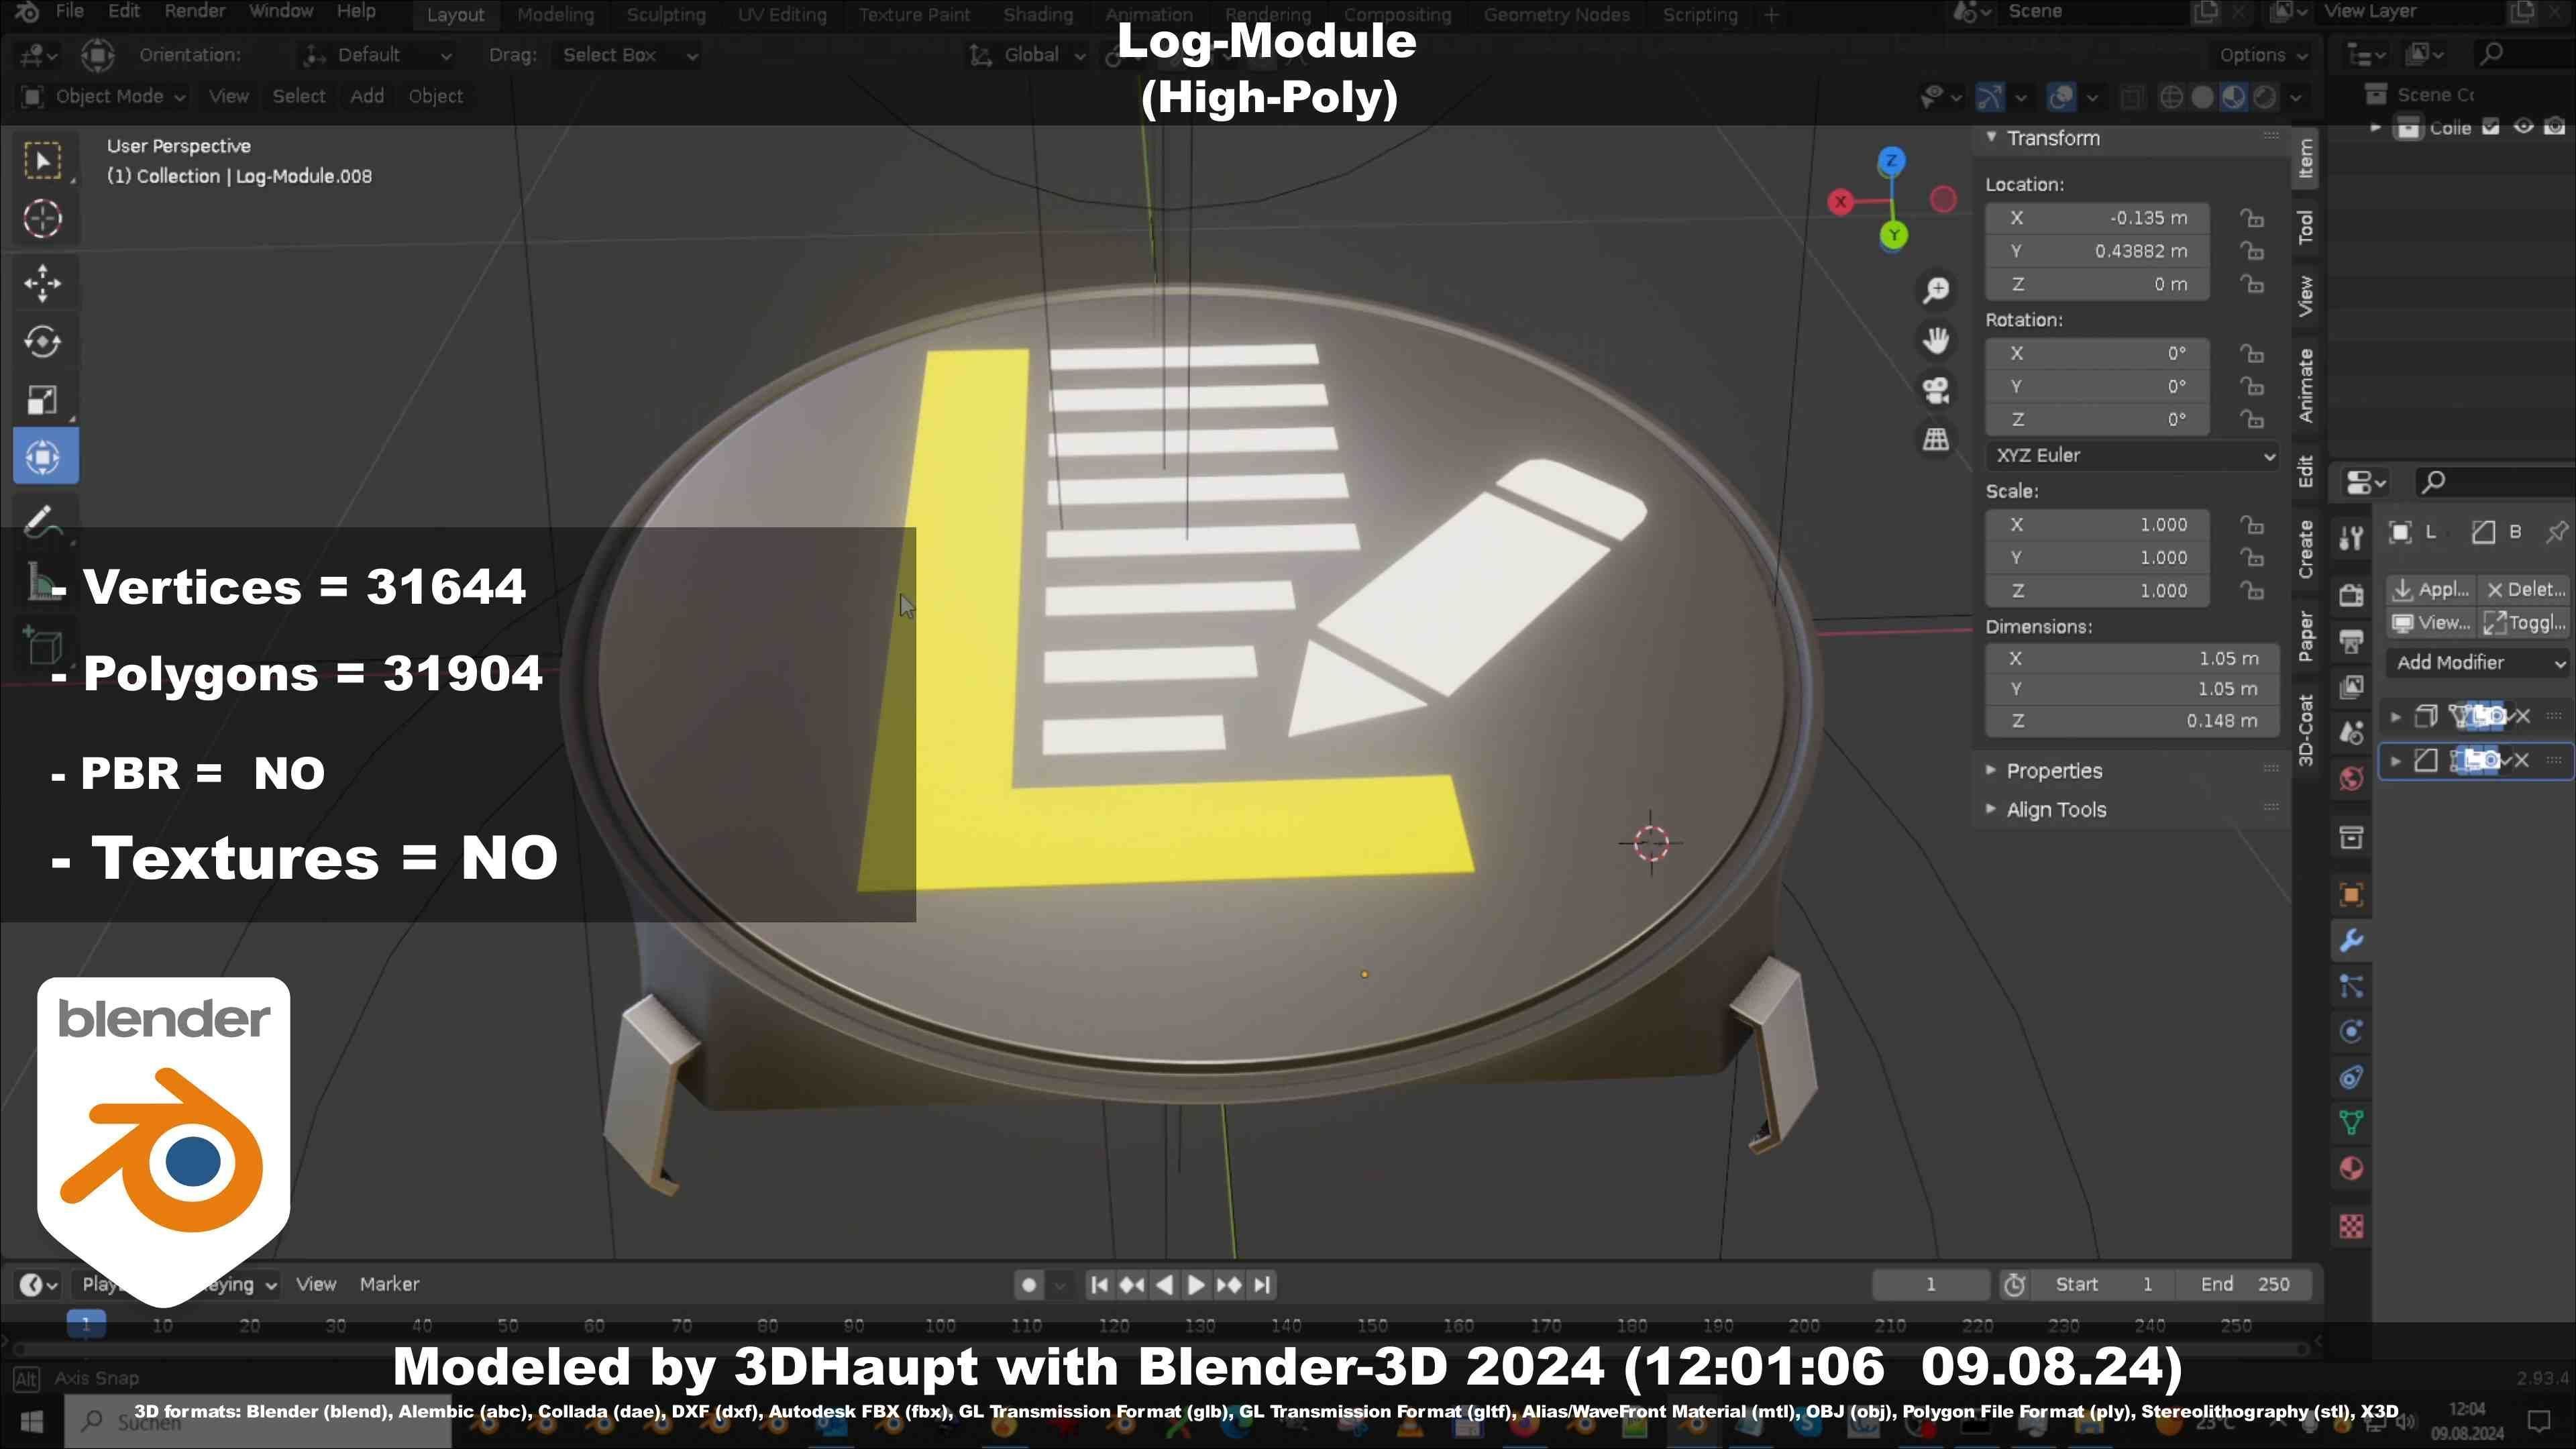Jump to the timeline end frame

pos(1263,1285)
